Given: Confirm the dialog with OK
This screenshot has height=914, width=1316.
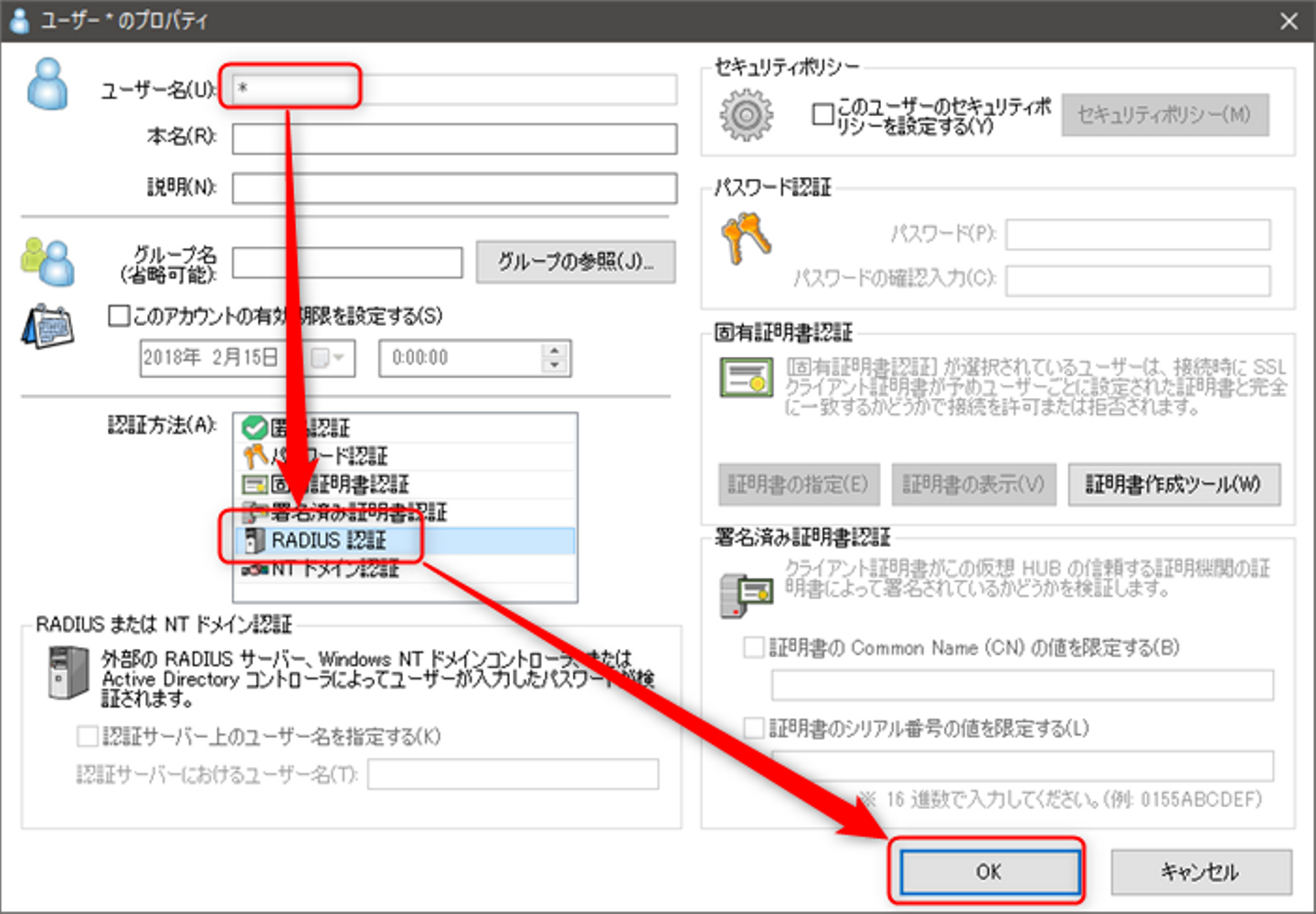Looking at the screenshot, I should point(990,872).
